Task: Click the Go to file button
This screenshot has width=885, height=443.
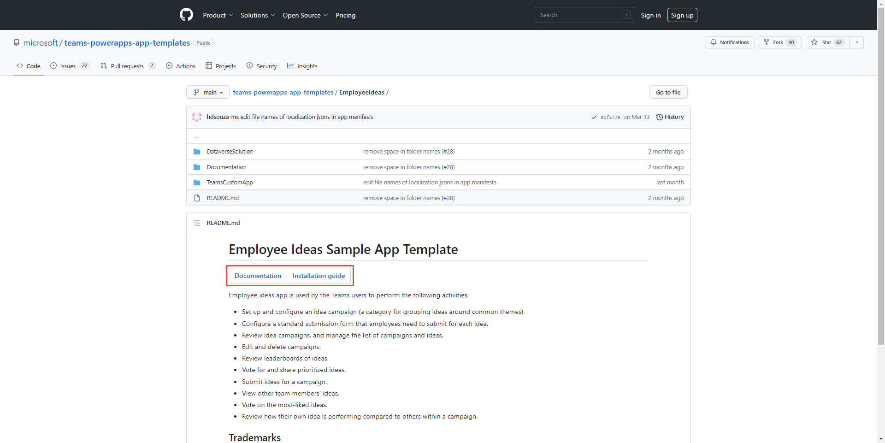Action: 668,92
